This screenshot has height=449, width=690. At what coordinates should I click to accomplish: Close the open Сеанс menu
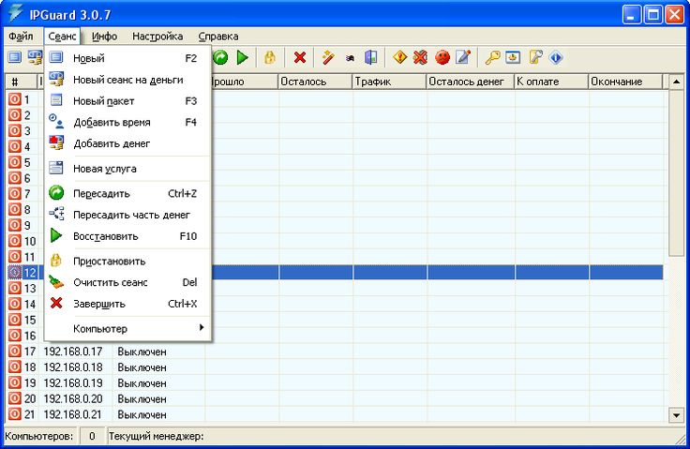pos(62,37)
